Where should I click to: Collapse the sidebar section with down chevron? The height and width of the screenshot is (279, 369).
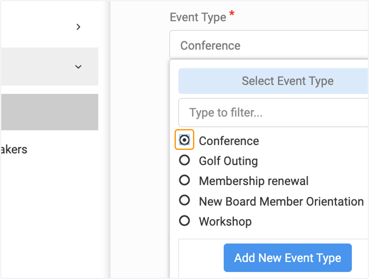coord(78,67)
